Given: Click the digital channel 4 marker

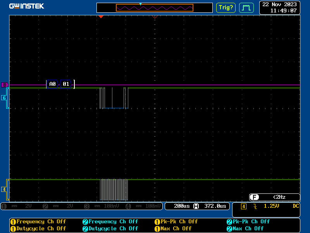Looking at the screenshot, I should pos(4,189).
